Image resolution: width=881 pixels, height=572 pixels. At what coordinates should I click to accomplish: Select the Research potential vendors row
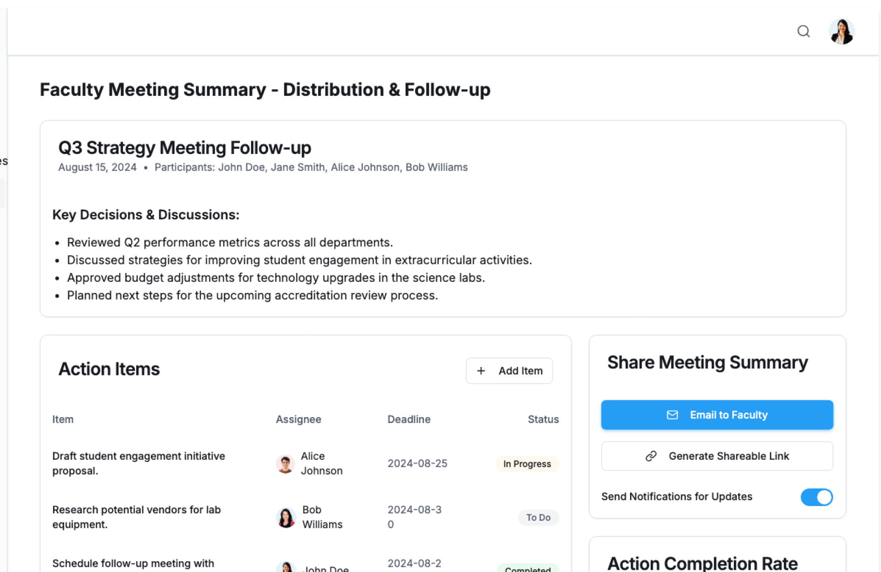(x=136, y=517)
